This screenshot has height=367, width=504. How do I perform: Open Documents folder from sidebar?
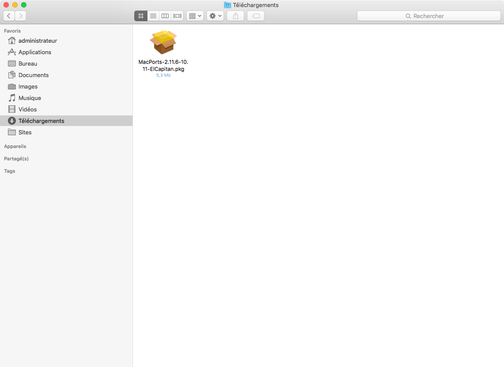(33, 75)
